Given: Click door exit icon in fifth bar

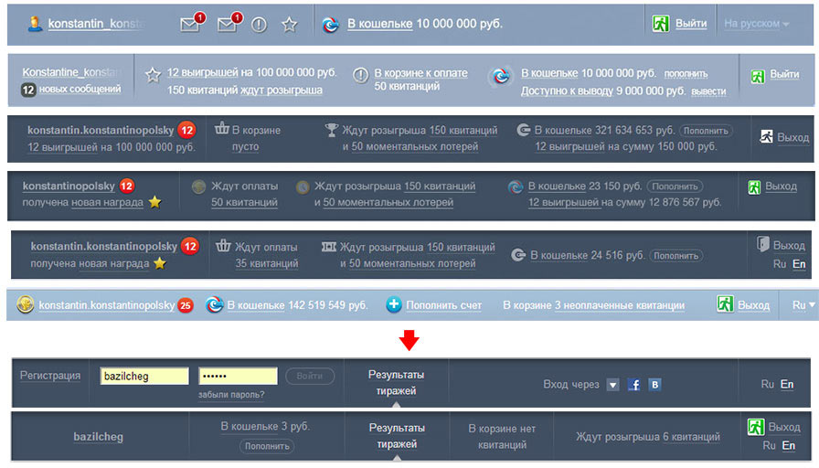Looking at the screenshot, I should [763, 244].
